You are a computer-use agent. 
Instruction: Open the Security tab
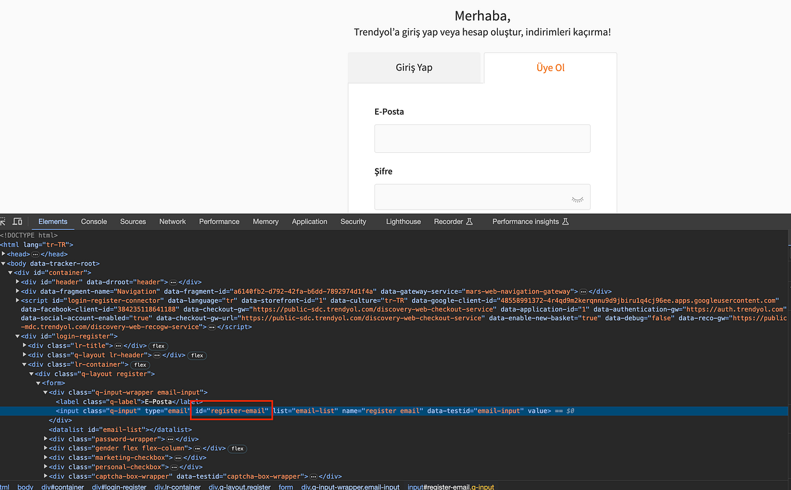coord(353,221)
